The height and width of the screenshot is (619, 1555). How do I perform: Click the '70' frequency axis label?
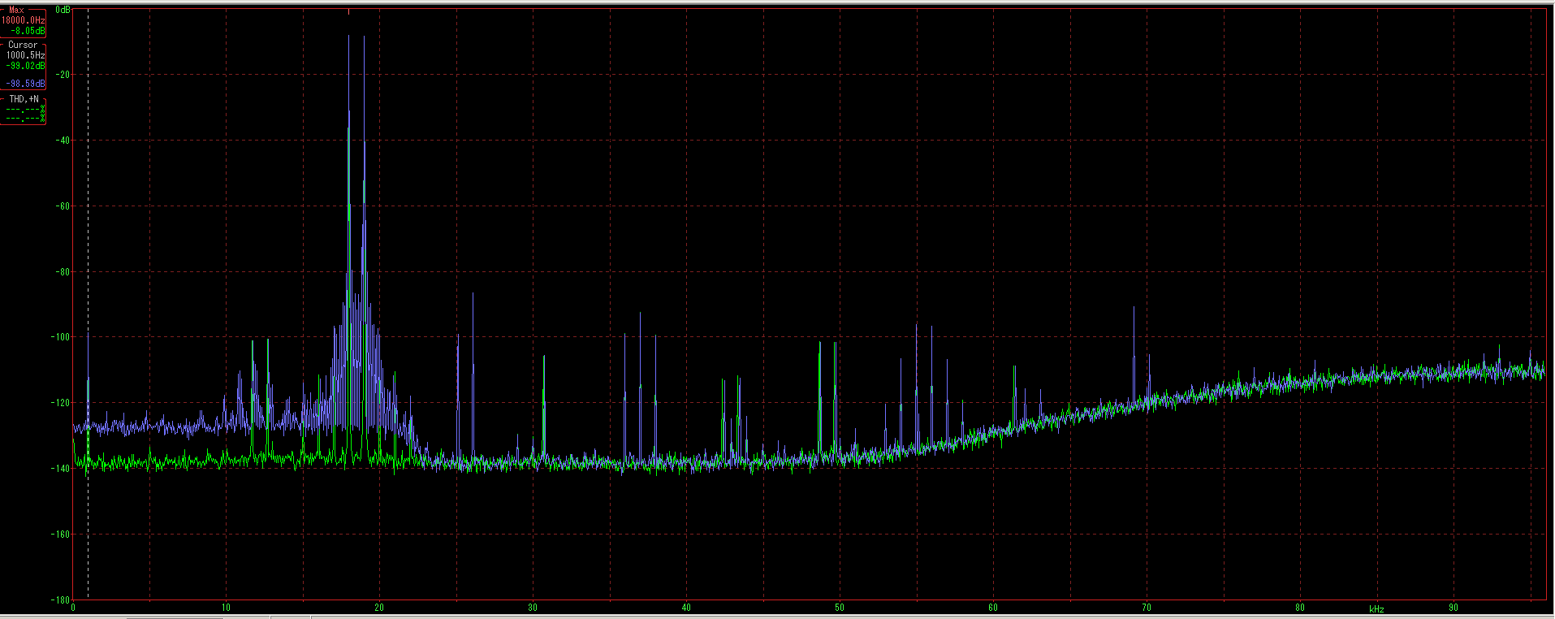[x=1147, y=608]
